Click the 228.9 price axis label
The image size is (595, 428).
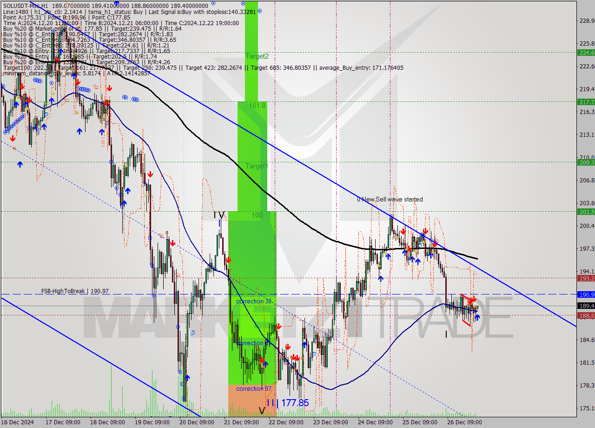587,20
